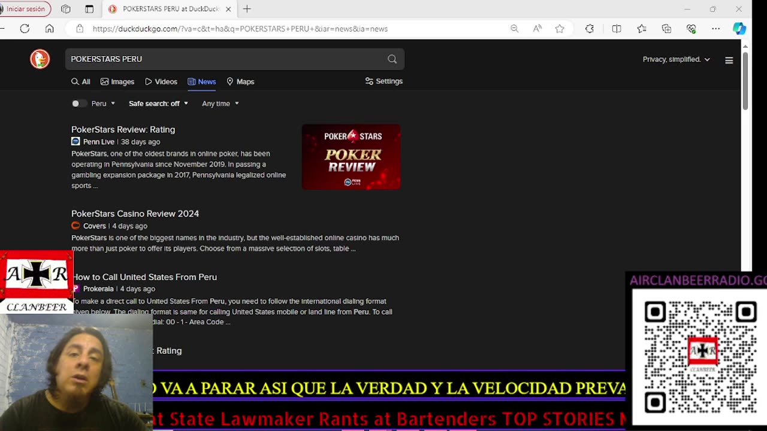Screen dimensions: 767x431
Task: Click '4 days ago' beside Prokerala
Action: [x=137, y=289]
